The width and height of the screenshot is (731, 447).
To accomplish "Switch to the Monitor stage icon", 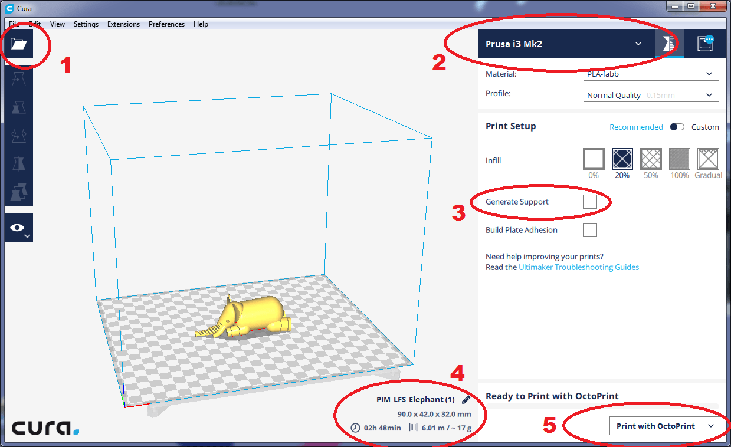I will [706, 44].
